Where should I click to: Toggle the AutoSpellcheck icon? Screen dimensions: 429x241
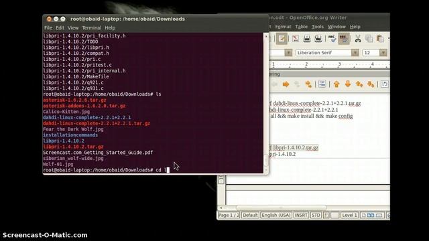pyautogui.click(x=344, y=39)
